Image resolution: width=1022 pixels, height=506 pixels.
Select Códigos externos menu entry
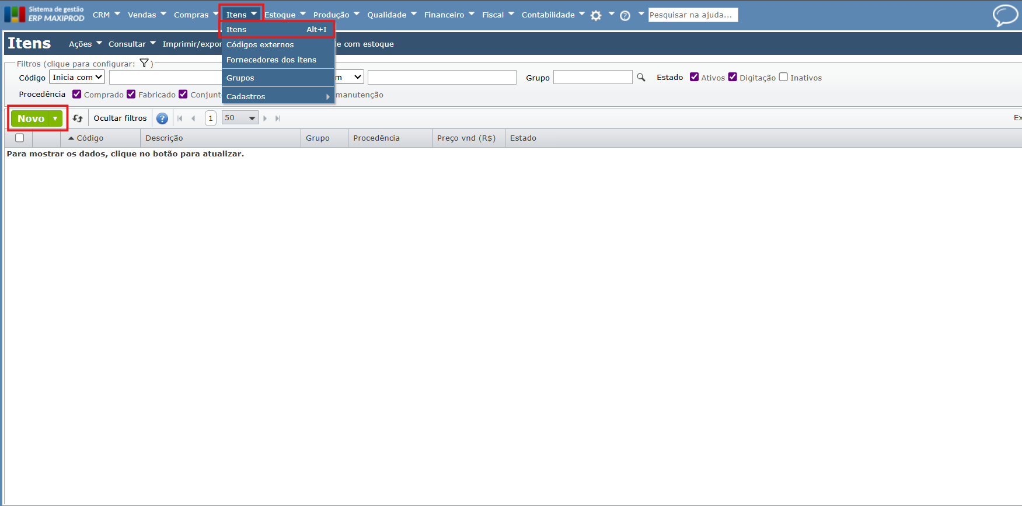click(x=278, y=44)
